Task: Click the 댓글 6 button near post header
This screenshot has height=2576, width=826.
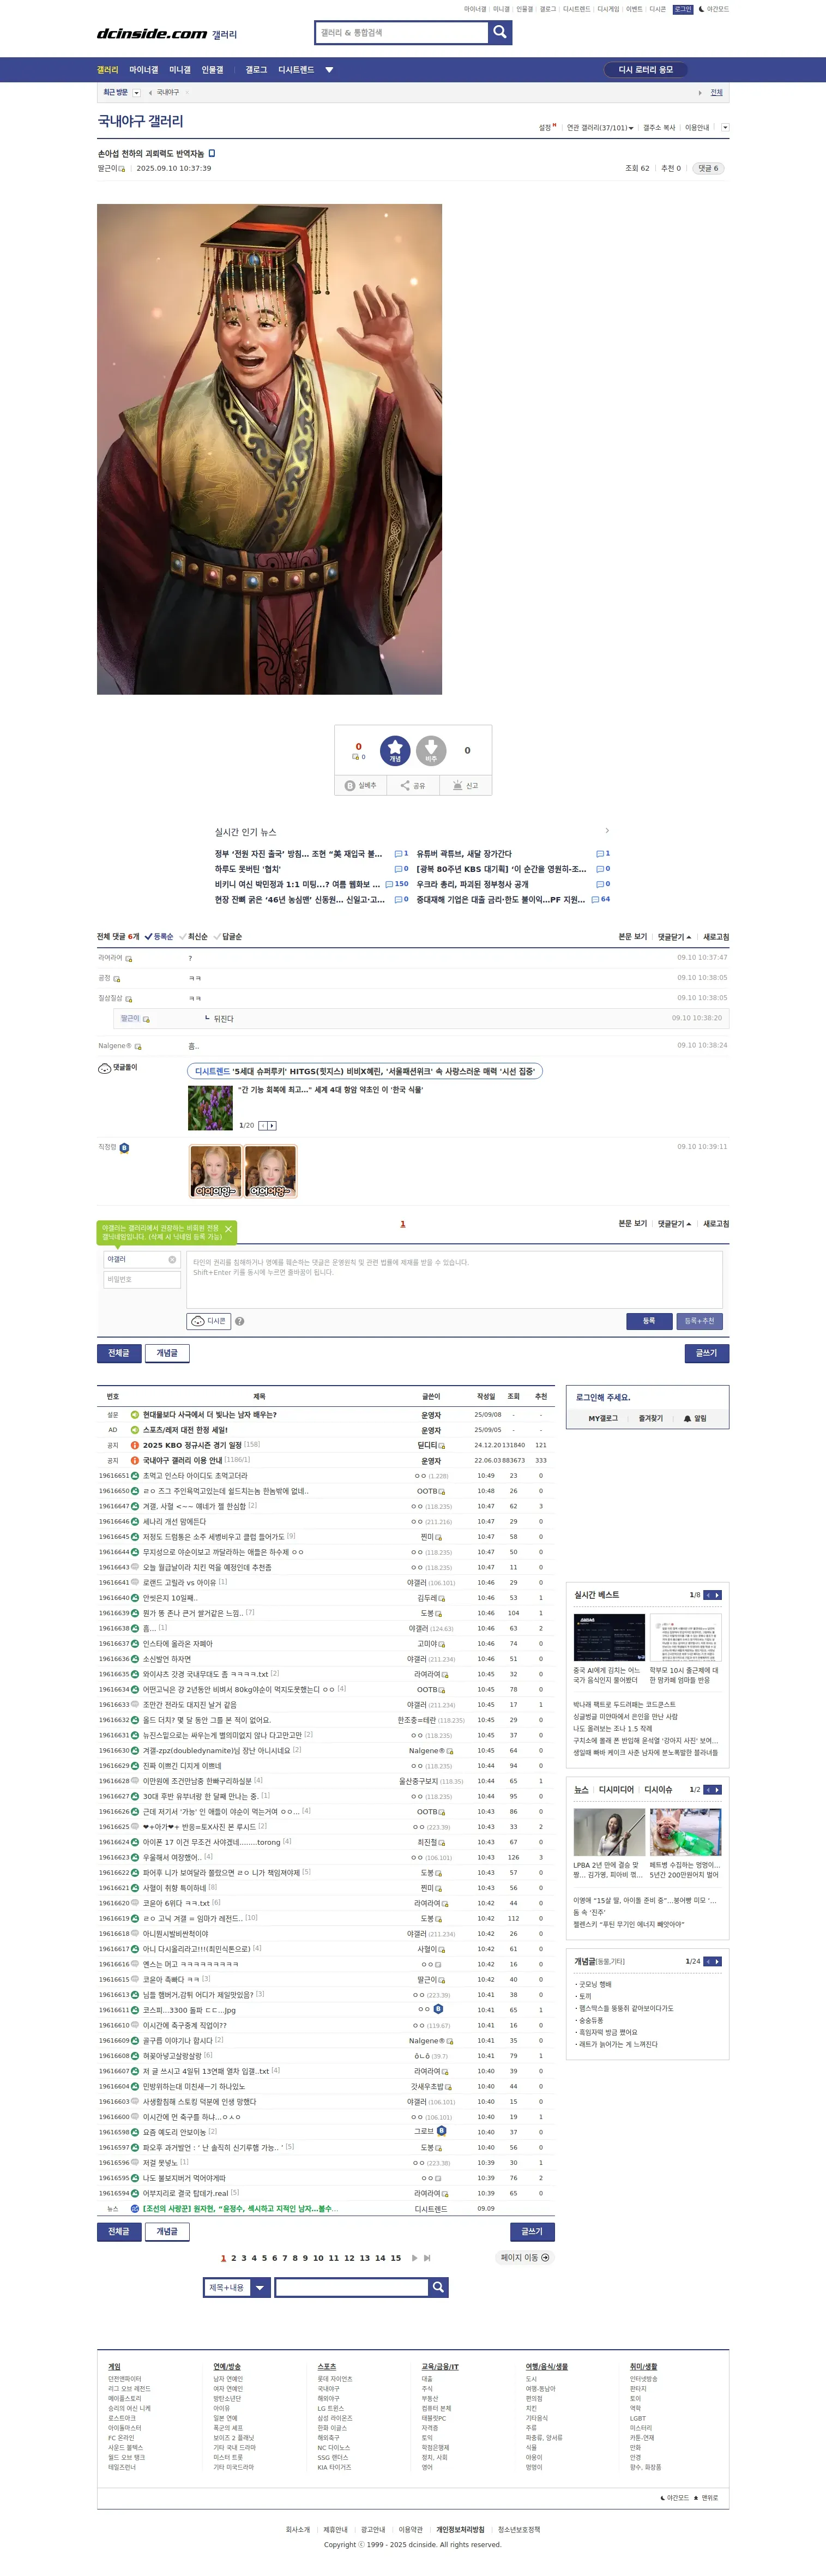Action: click(709, 168)
